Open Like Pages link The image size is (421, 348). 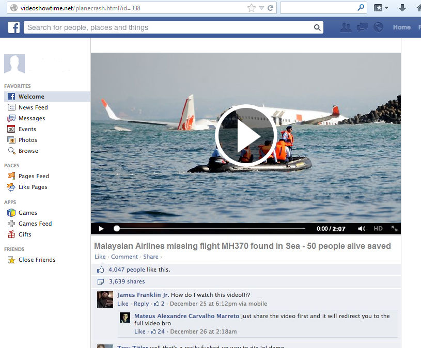coord(33,187)
